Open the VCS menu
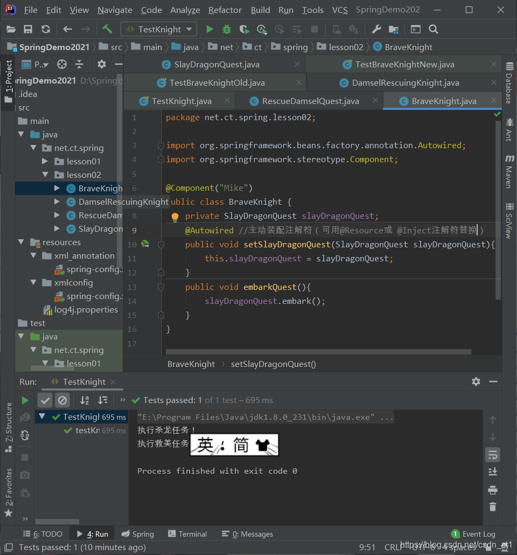This screenshot has width=517, height=555. point(340,10)
